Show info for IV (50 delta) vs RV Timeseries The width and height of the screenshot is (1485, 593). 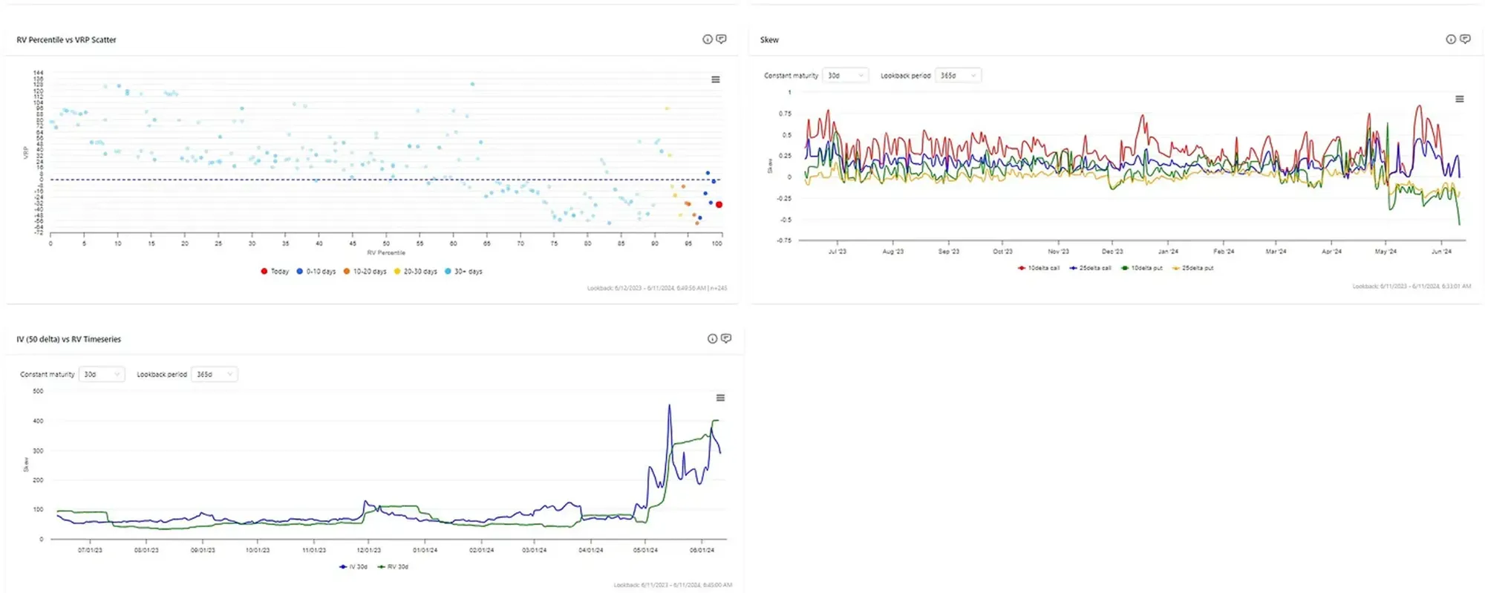[712, 338]
